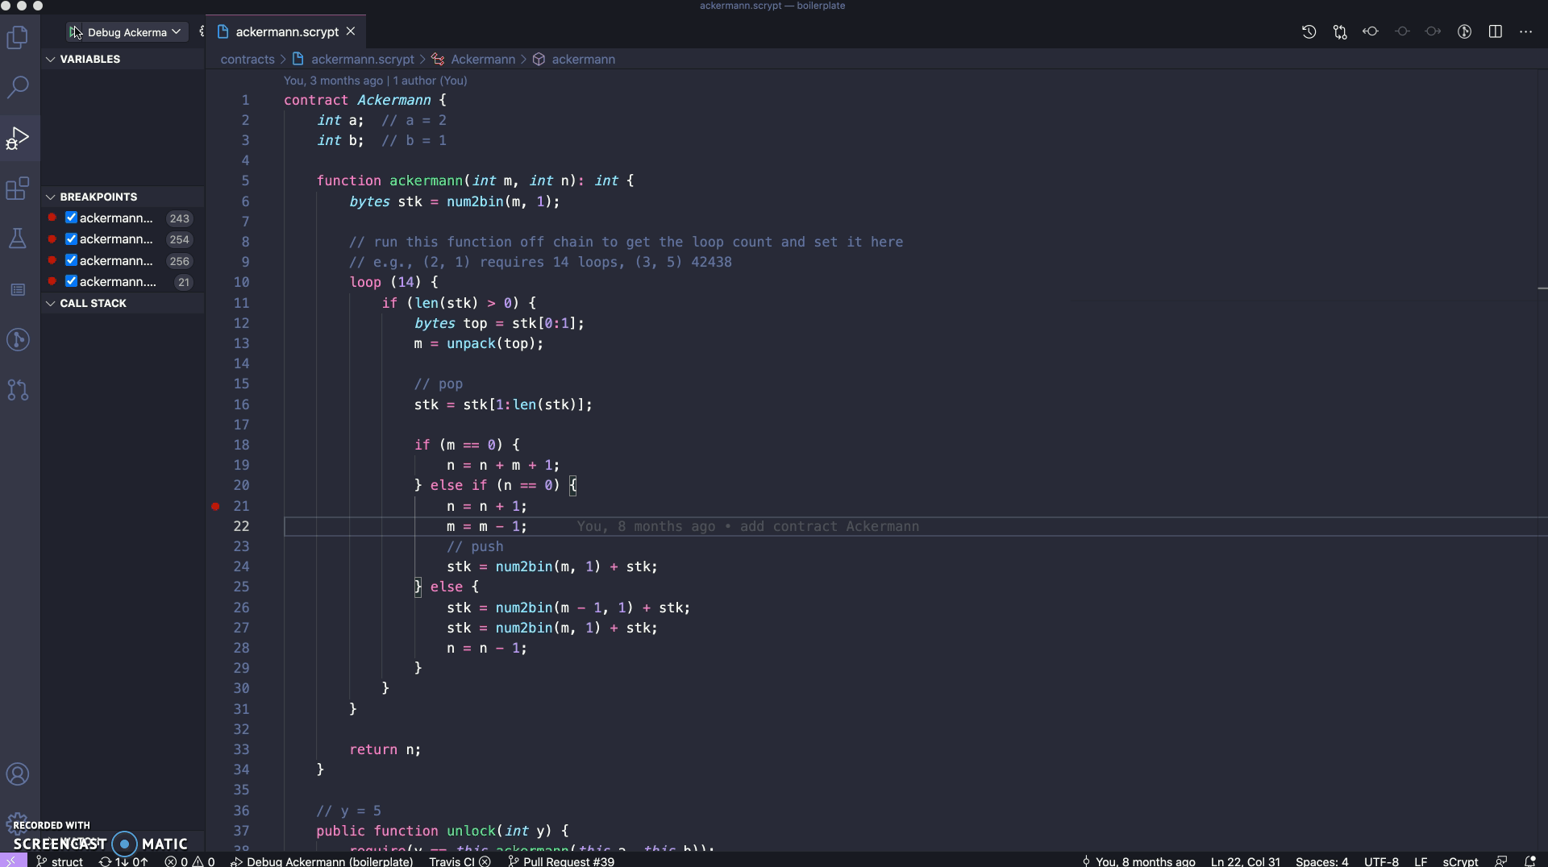Open the Explorer view in activity bar
The width and height of the screenshot is (1548, 867).
18,37
